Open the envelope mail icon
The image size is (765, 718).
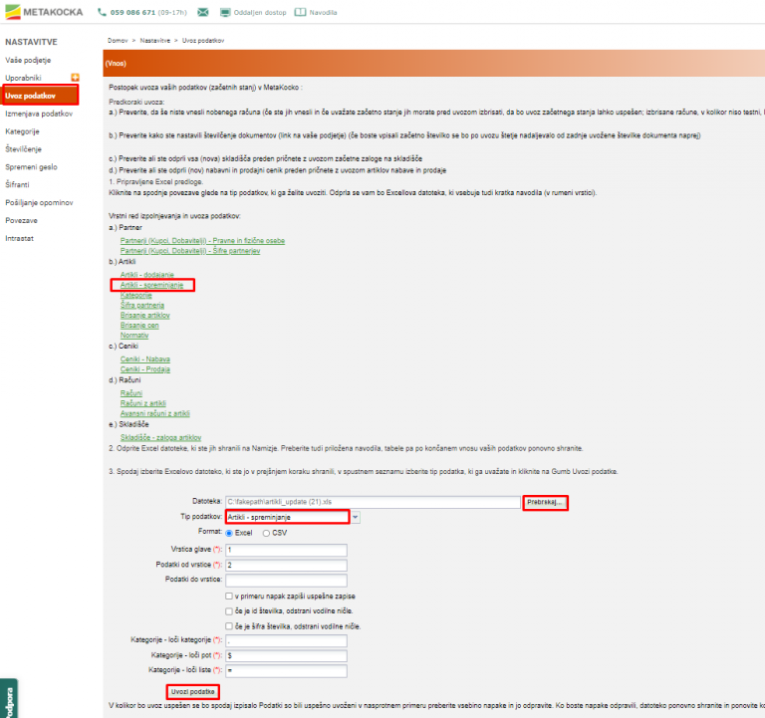click(x=203, y=13)
